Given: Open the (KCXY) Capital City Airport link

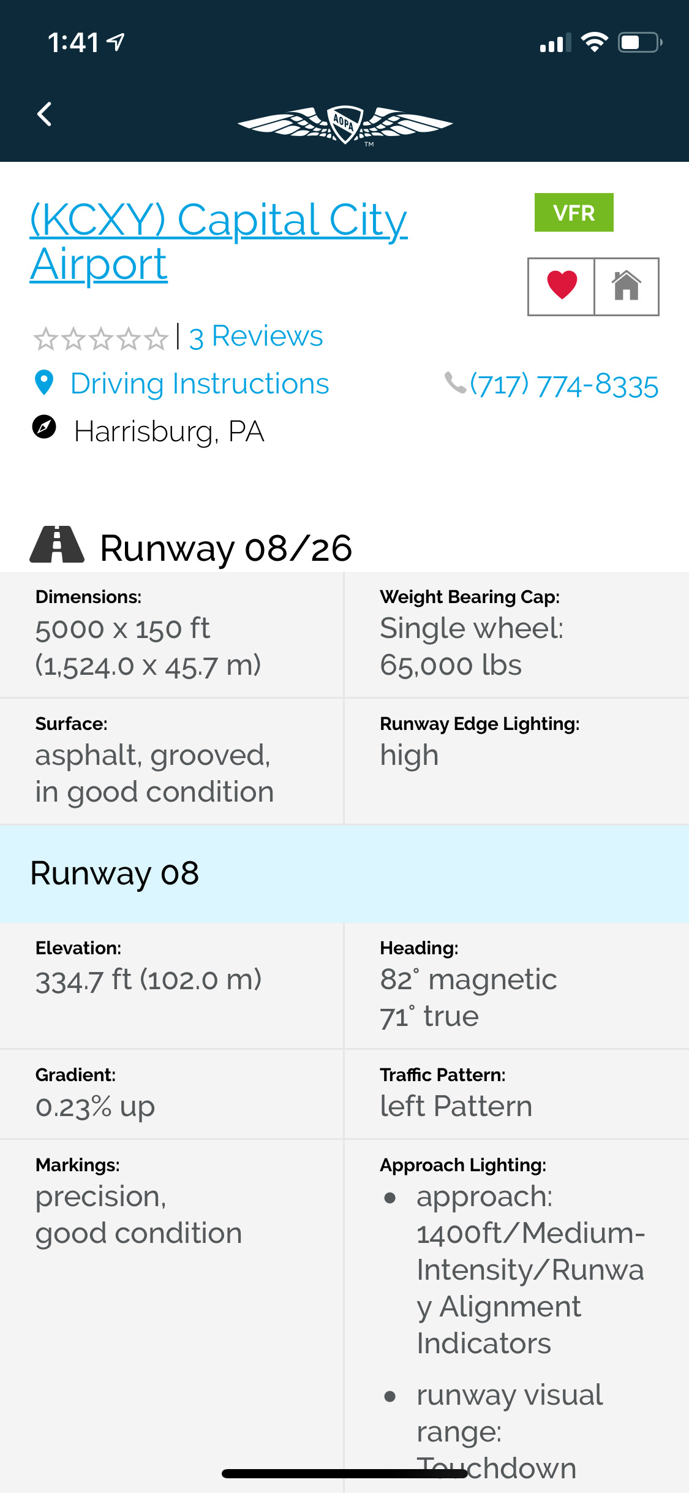Looking at the screenshot, I should tap(219, 241).
